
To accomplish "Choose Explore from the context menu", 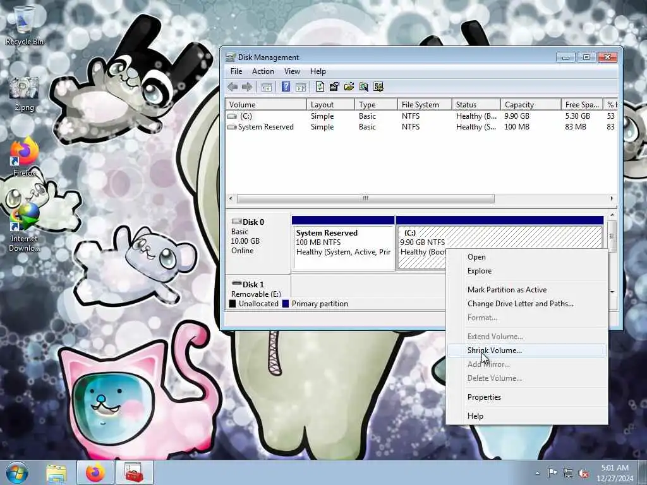I will pyautogui.click(x=527, y=271).
